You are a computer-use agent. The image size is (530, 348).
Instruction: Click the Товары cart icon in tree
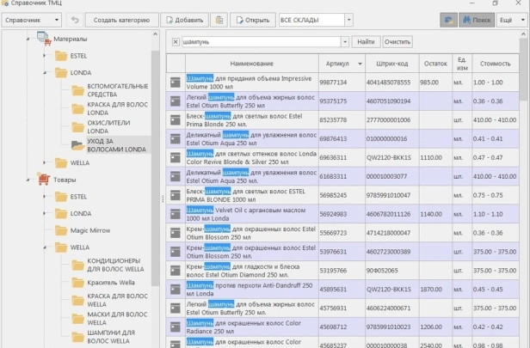pyautogui.click(x=44, y=180)
